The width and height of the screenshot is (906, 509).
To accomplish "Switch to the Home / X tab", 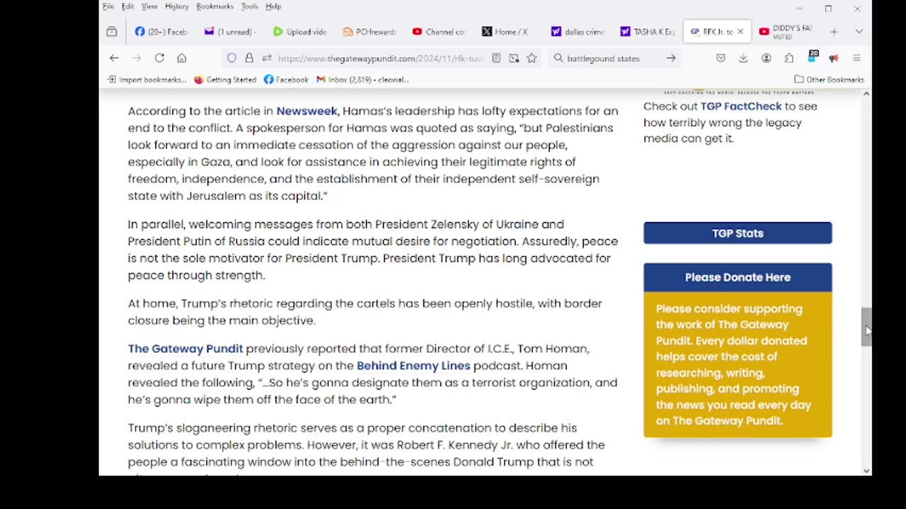I will click(508, 32).
